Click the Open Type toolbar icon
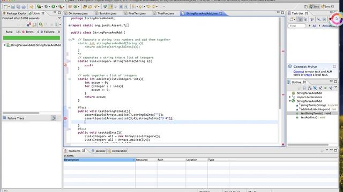The width and height of the screenshot is (343, 192). 85,6
